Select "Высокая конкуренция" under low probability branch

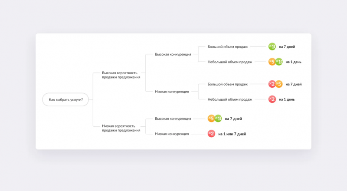[x=173, y=119]
